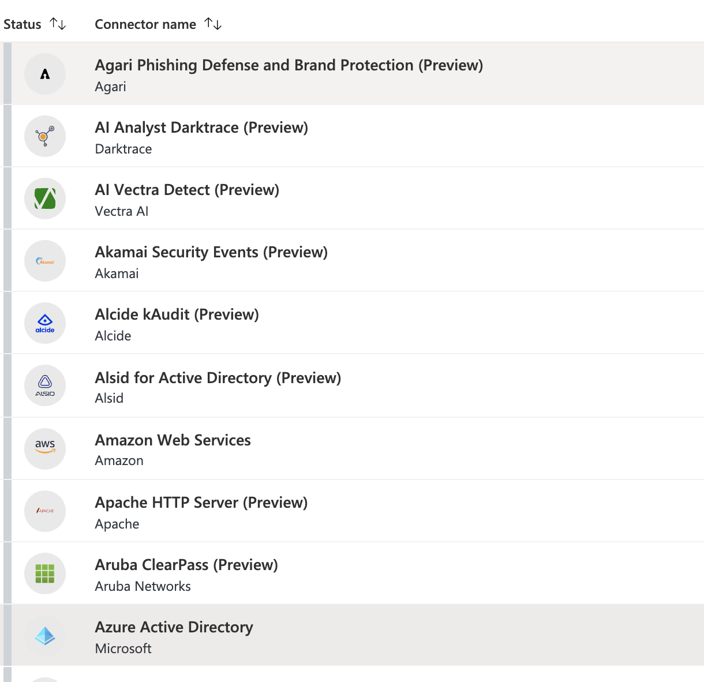The height and width of the screenshot is (682, 704).
Task: Click the Akamai logo icon
Action: tap(45, 261)
